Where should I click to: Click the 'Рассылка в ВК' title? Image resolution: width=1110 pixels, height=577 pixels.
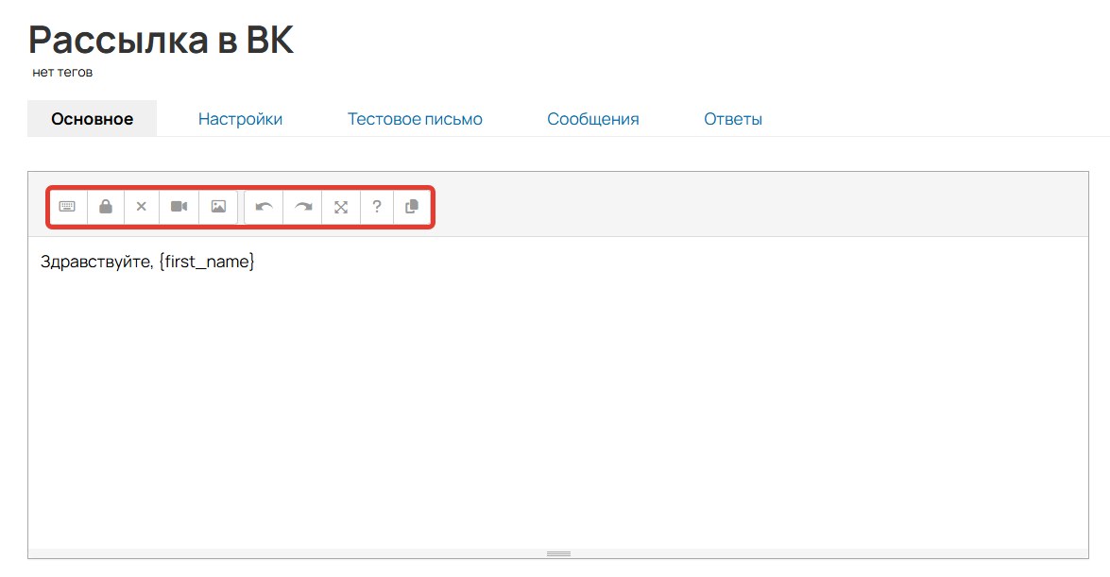tap(162, 40)
